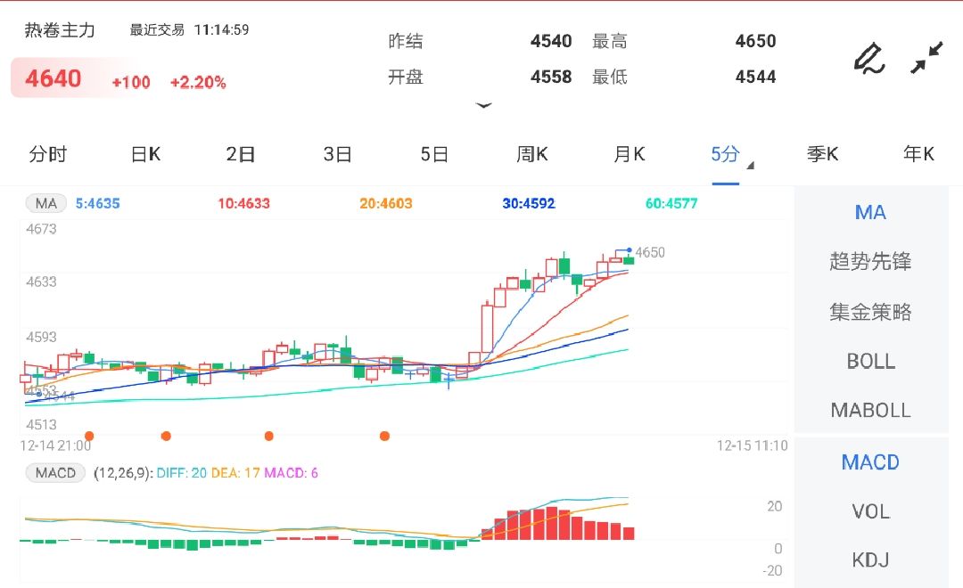Click the 10:4633 moving average value
Screen dimensions: 963x588
click(243, 203)
